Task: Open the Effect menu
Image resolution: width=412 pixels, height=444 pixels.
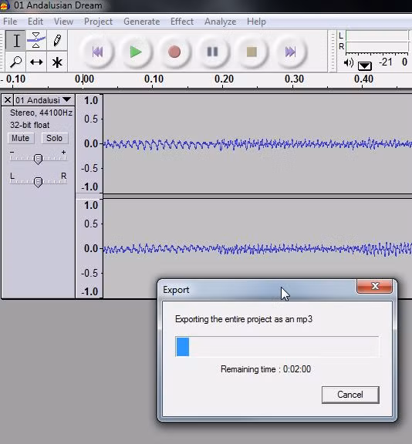Action: click(182, 22)
